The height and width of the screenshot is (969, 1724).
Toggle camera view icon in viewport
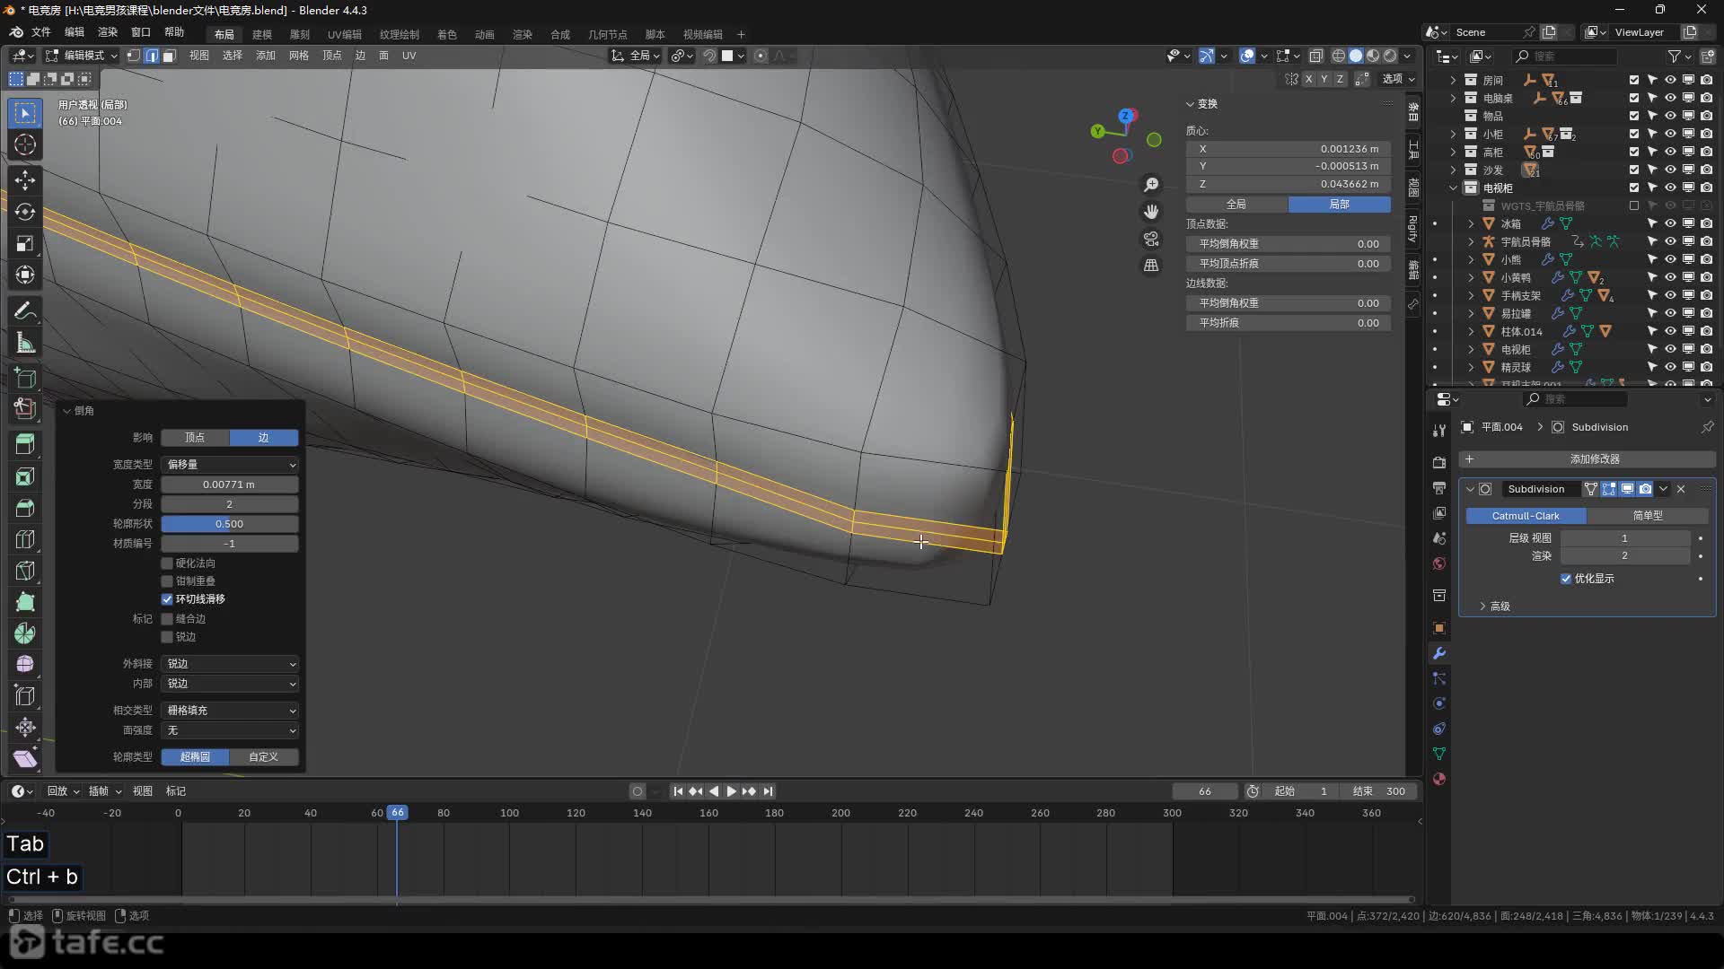click(x=1151, y=239)
